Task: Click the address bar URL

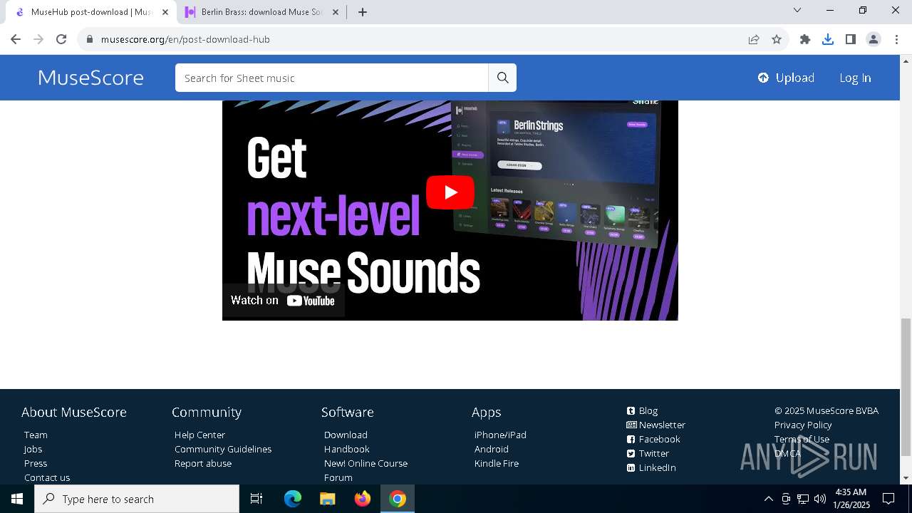Action: point(185,39)
